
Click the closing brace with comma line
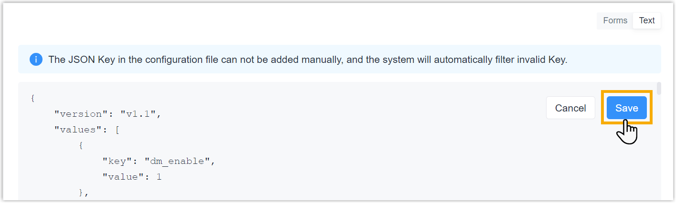pyautogui.click(x=84, y=193)
